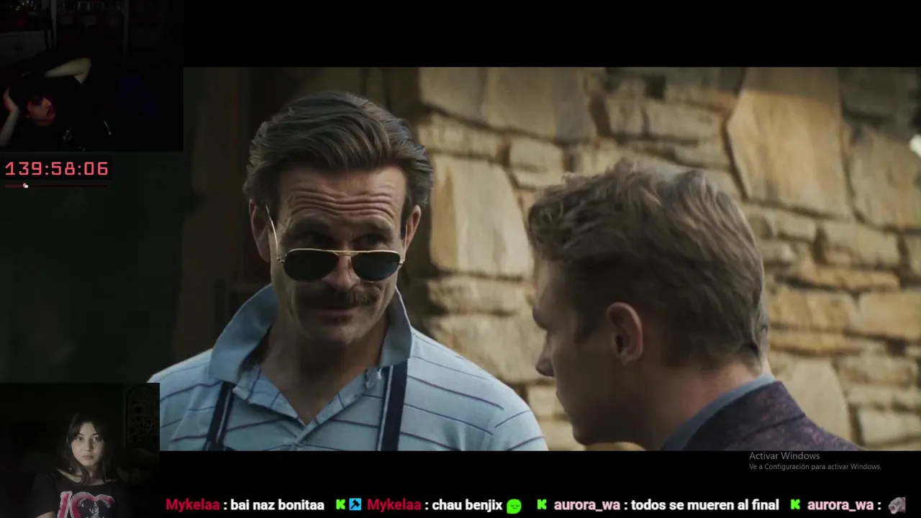The width and height of the screenshot is (921, 518).
Task: Click username Mykelaa before 'bai naz bonitaa'
Action: click(x=192, y=505)
